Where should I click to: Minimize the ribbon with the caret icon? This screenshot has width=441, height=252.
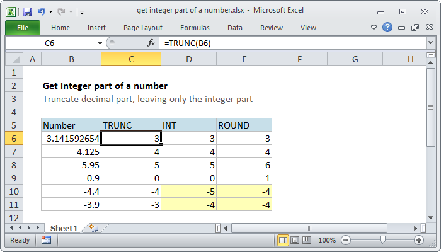(x=374, y=28)
